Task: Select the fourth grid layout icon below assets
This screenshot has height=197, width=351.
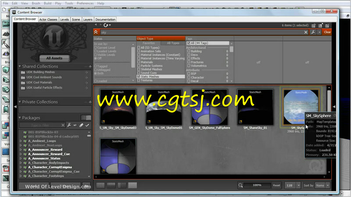Action: 133,185
